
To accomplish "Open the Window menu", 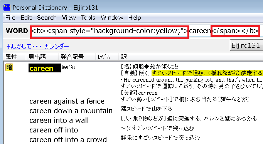I will (112, 18).
